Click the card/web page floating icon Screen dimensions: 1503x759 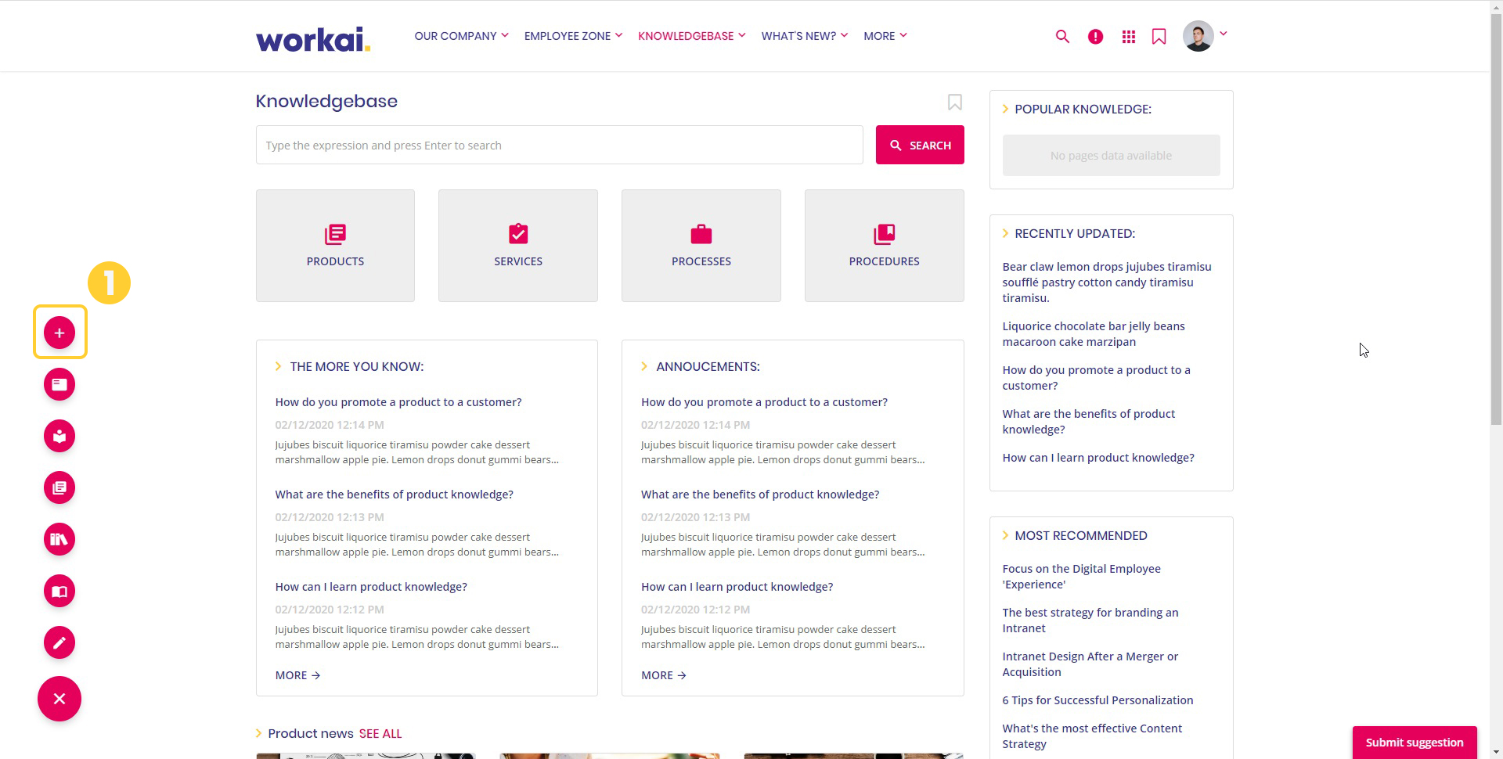pos(59,384)
